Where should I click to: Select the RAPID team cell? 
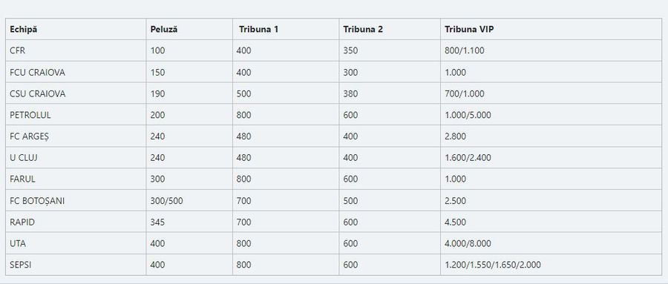coord(76,222)
